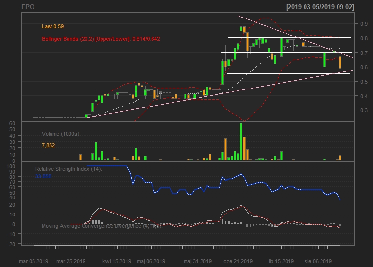The height and width of the screenshot is (267, 373).
Task: Click the tall orange volume bar in mid-June
Action: pyautogui.click(x=226, y=149)
